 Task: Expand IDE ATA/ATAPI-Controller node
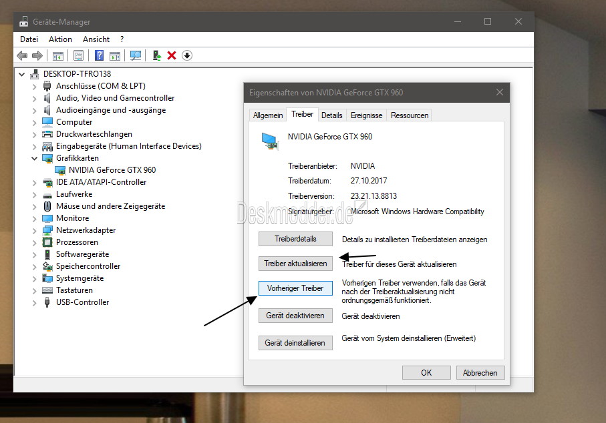click(34, 183)
